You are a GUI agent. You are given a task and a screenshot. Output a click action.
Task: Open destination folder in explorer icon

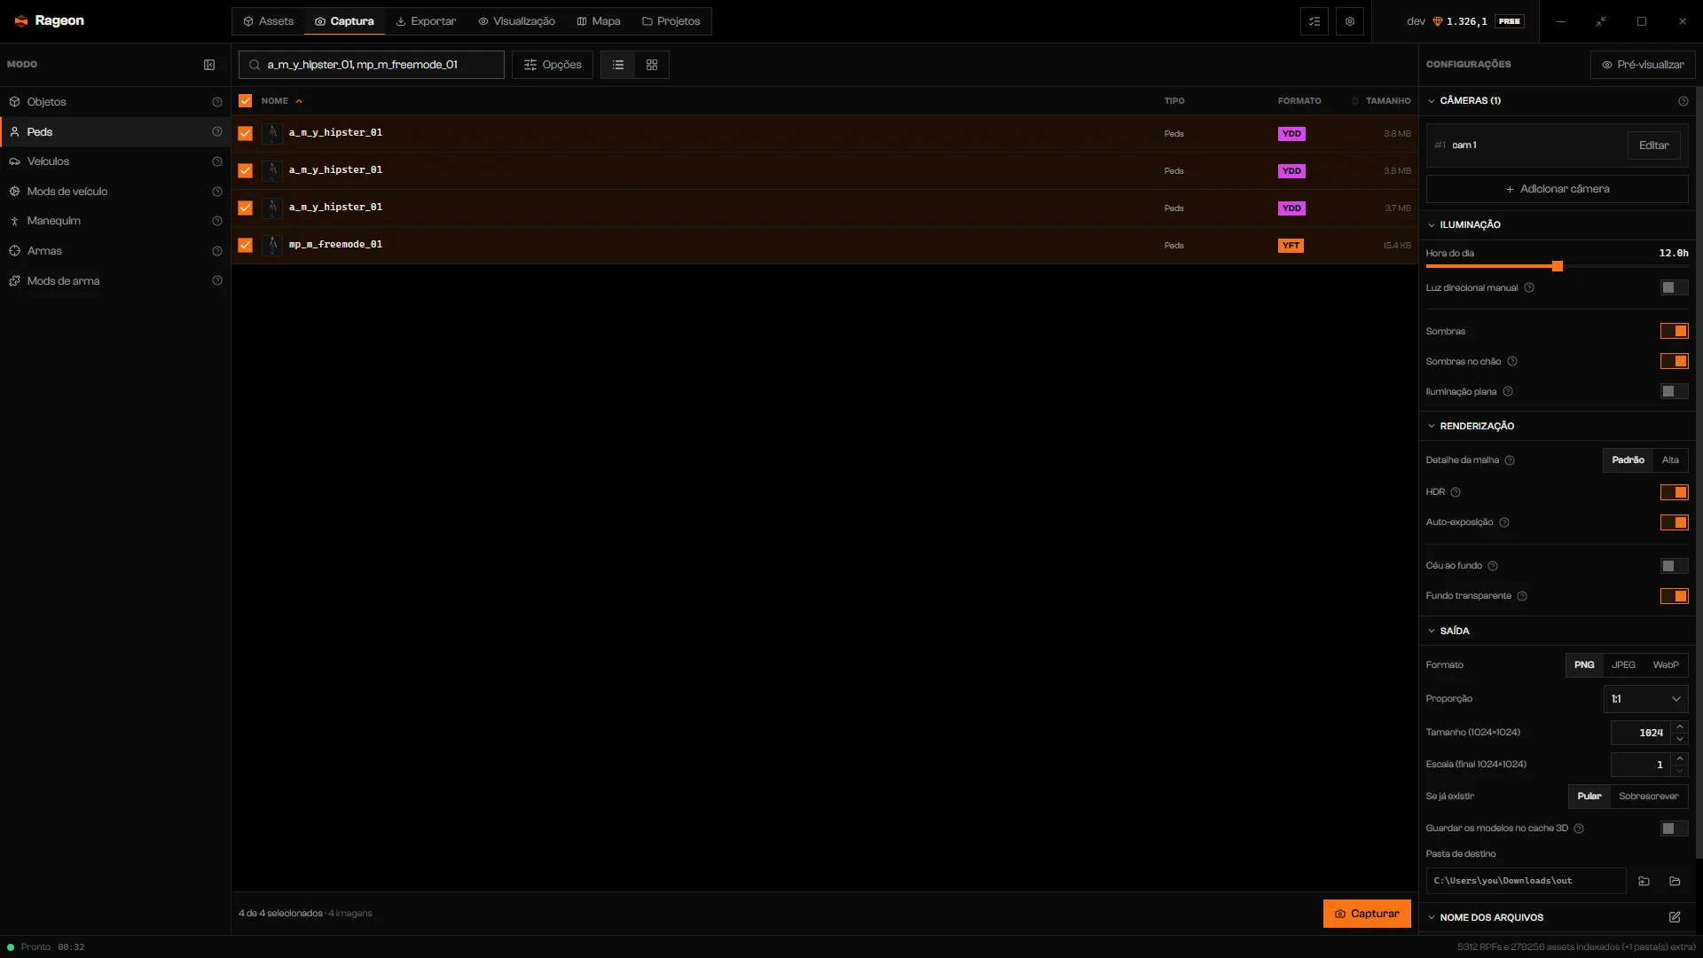pos(1675,881)
